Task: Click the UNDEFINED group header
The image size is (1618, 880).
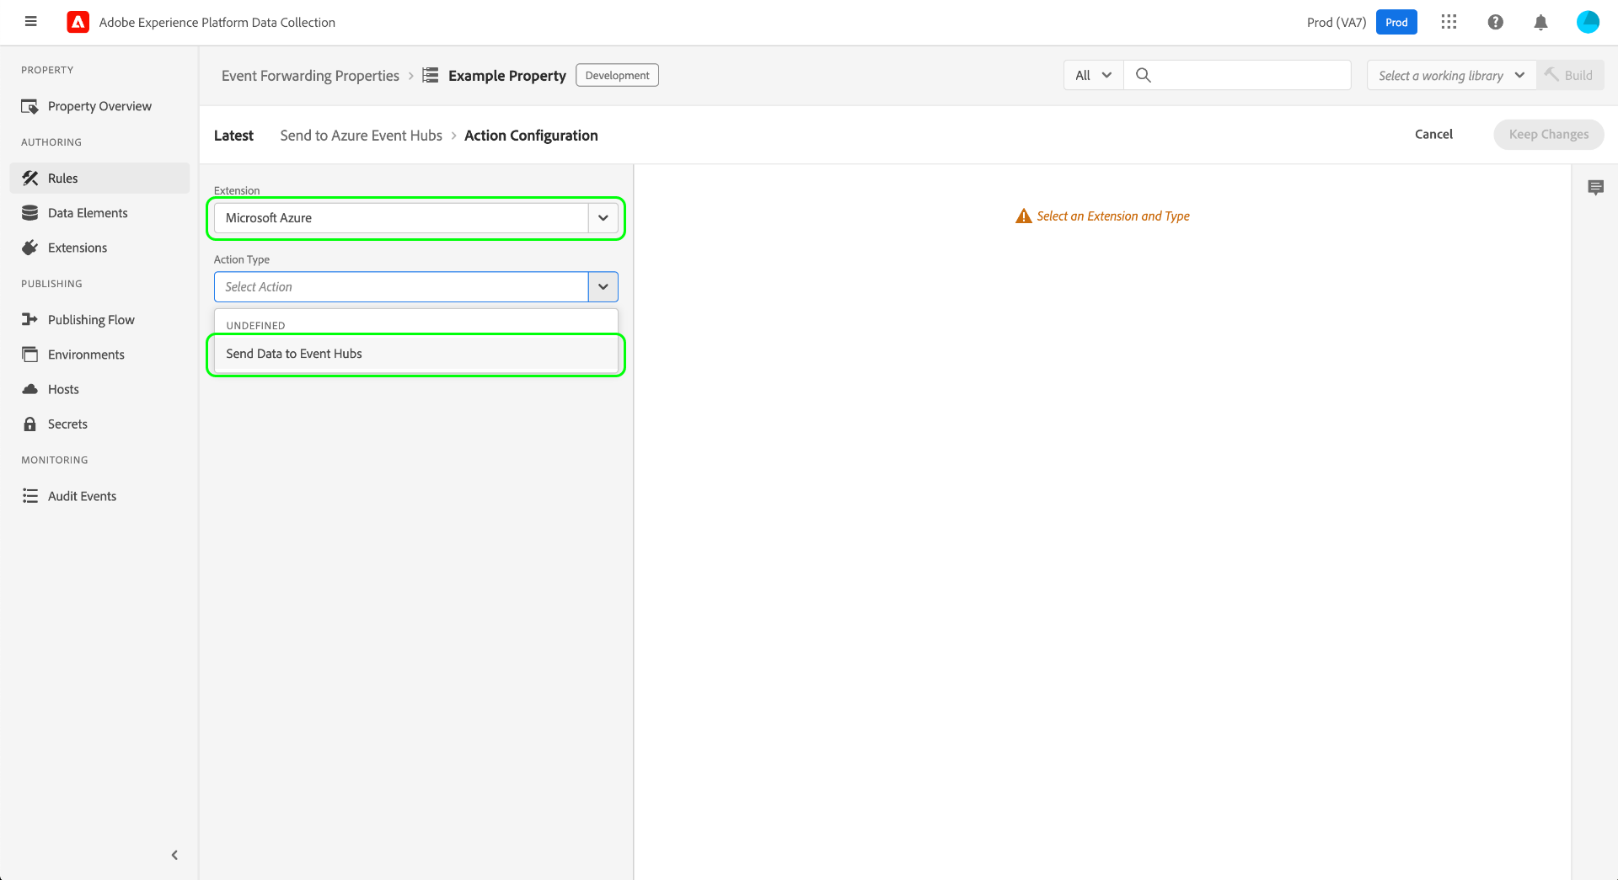Action: pyautogui.click(x=255, y=326)
